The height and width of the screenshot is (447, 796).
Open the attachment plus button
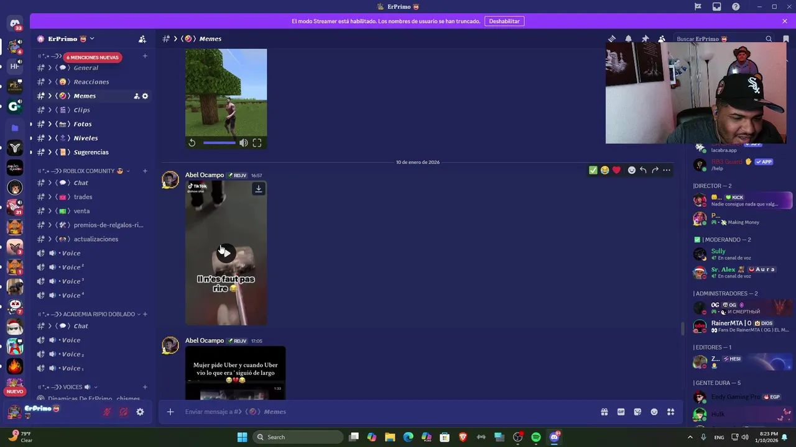170,412
